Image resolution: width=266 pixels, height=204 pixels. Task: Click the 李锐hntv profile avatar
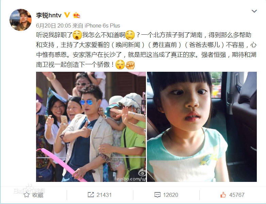pos(20,20)
